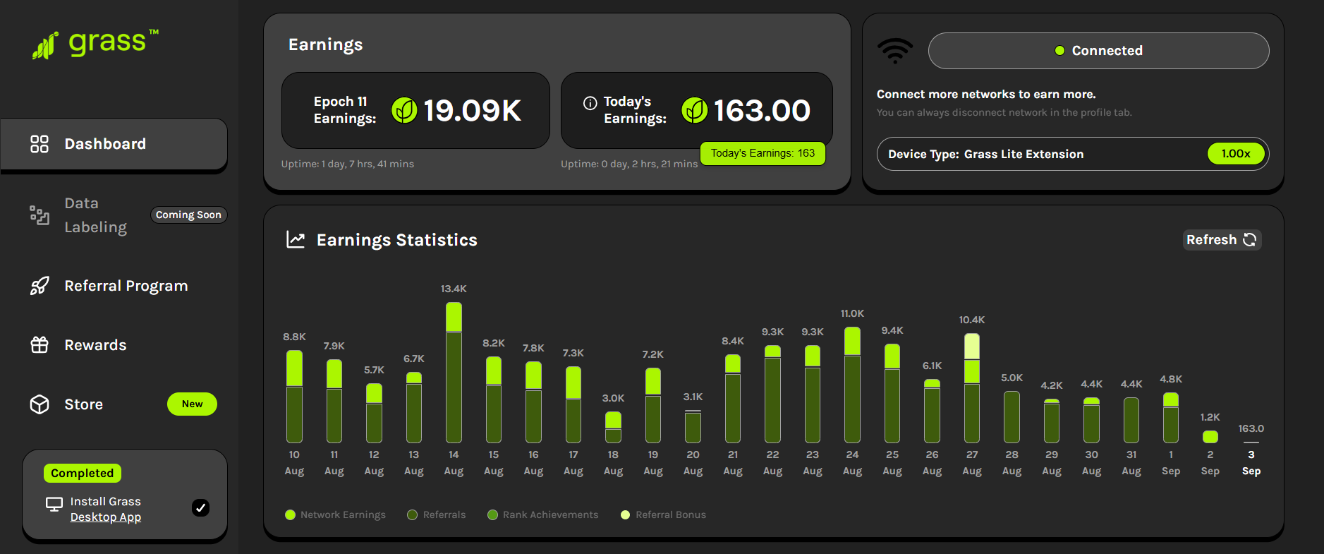Refresh the Earnings Statistics chart
This screenshot has width=1324, height=554.
[x=1222, y=240]
